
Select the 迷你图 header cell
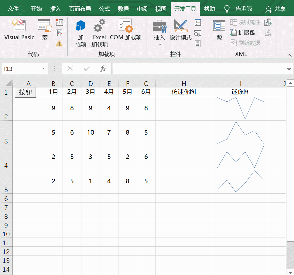click(241, 92)
